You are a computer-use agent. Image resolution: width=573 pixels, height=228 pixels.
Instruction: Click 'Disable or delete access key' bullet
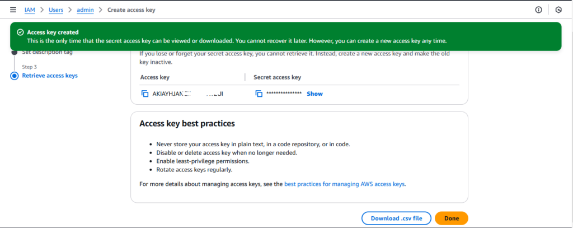pos(227,152)
